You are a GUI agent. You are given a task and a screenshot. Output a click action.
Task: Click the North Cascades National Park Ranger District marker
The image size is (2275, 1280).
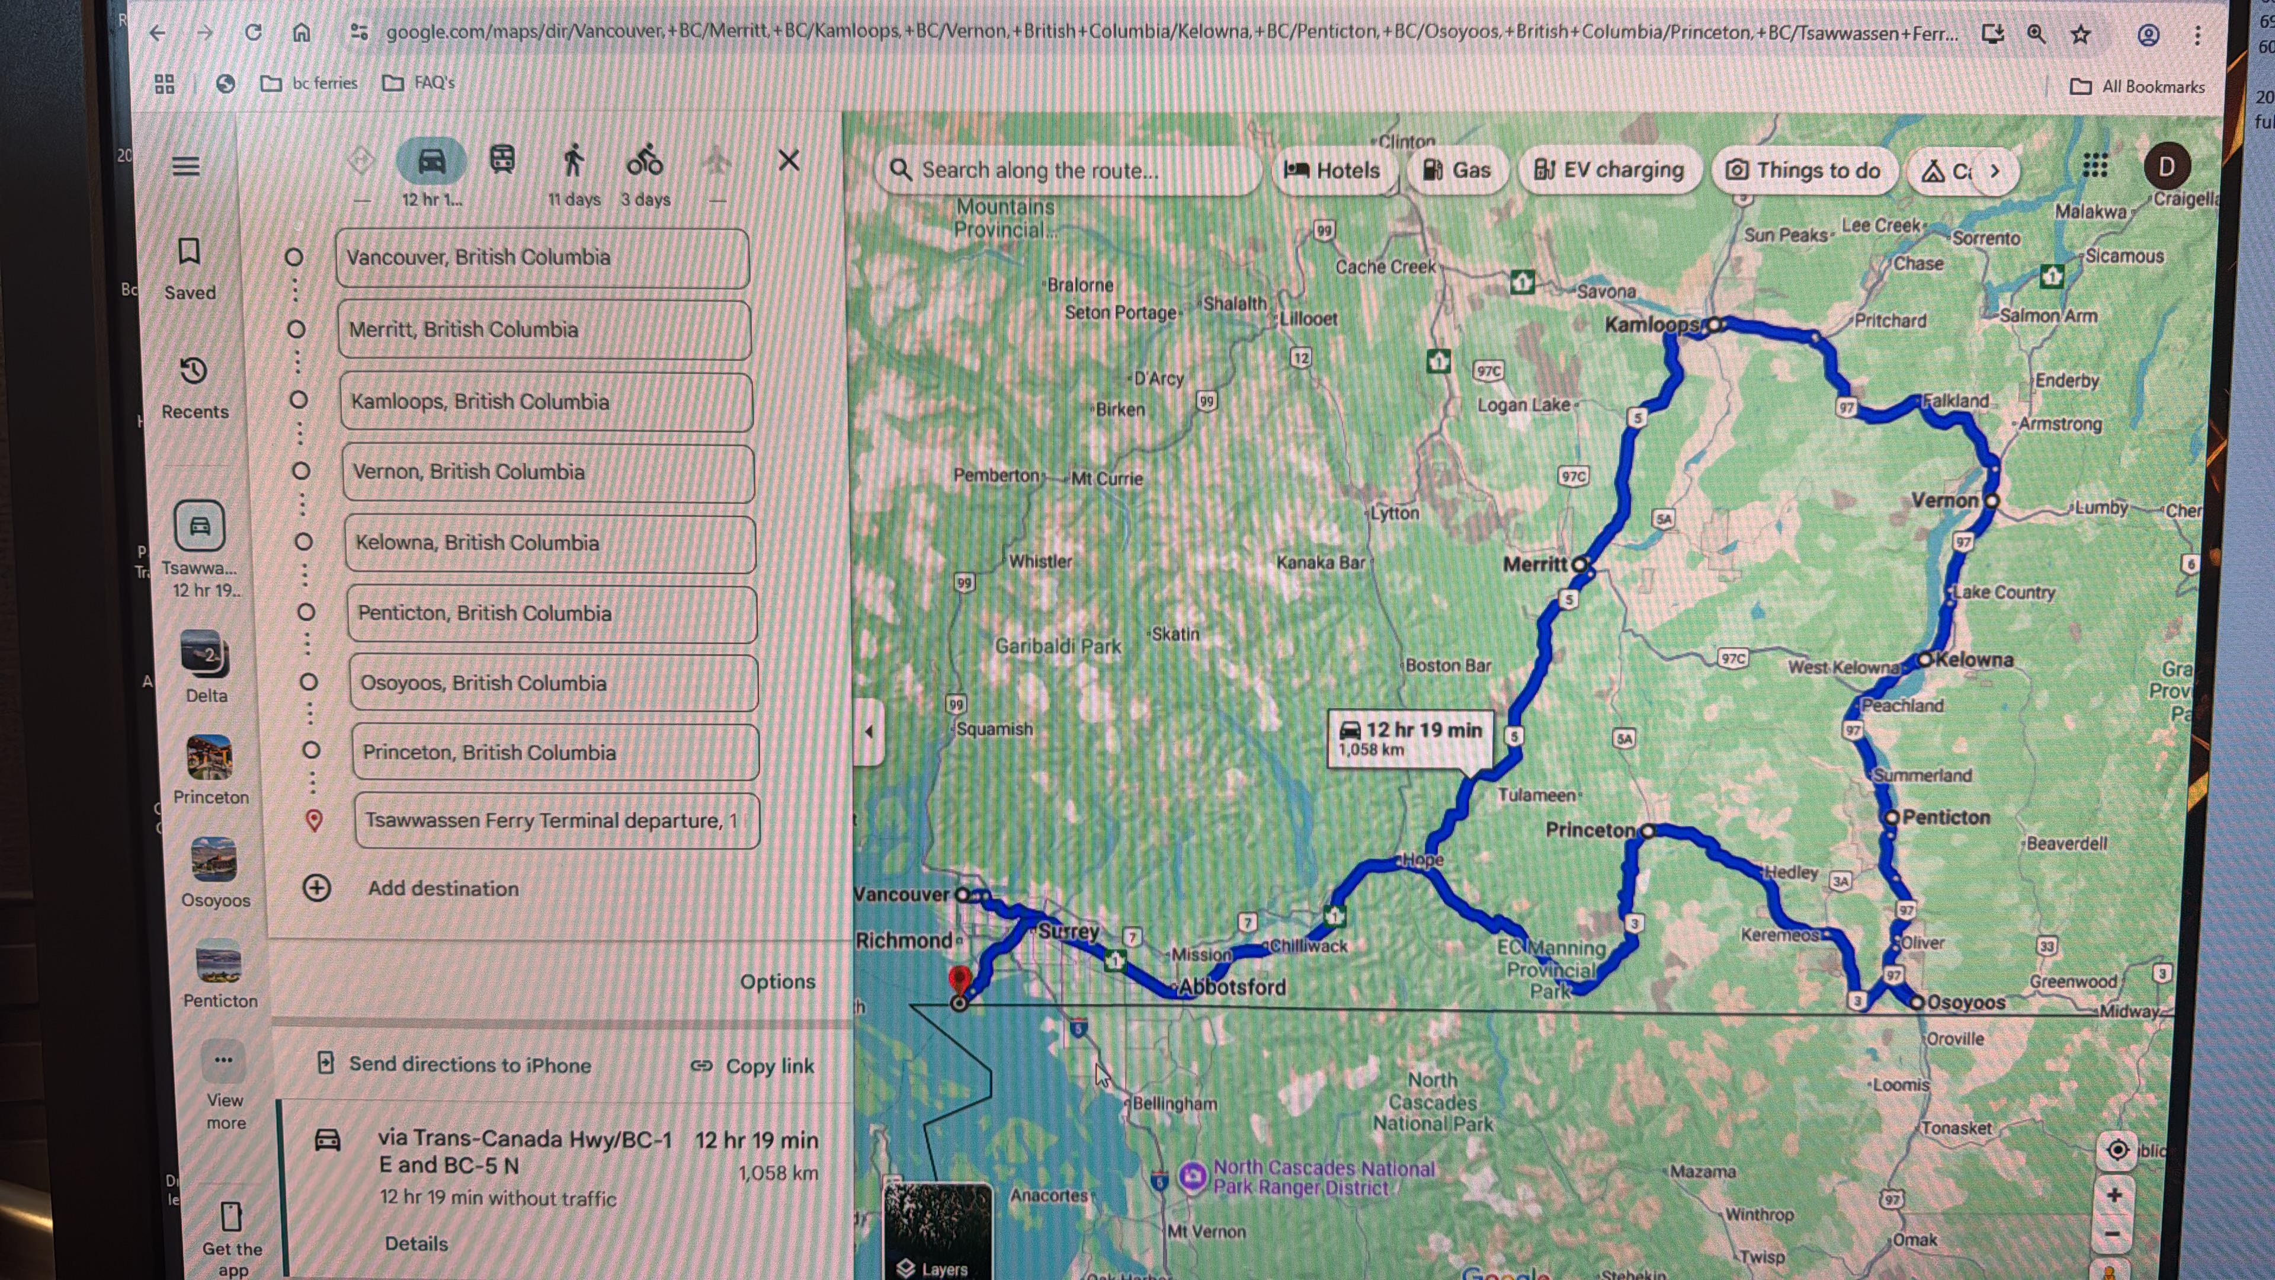(x=1192, y=1176)
